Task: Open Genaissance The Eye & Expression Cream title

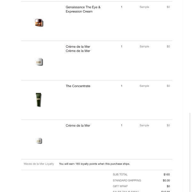Action: pos(83,9)
